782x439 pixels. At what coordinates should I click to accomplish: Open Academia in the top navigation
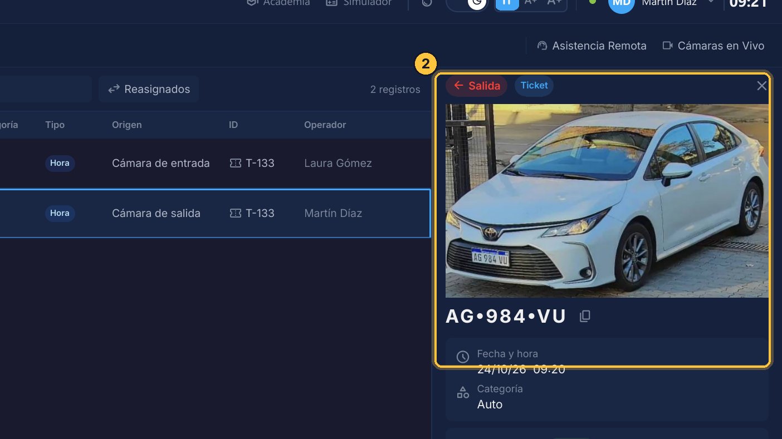coord(278,3)
